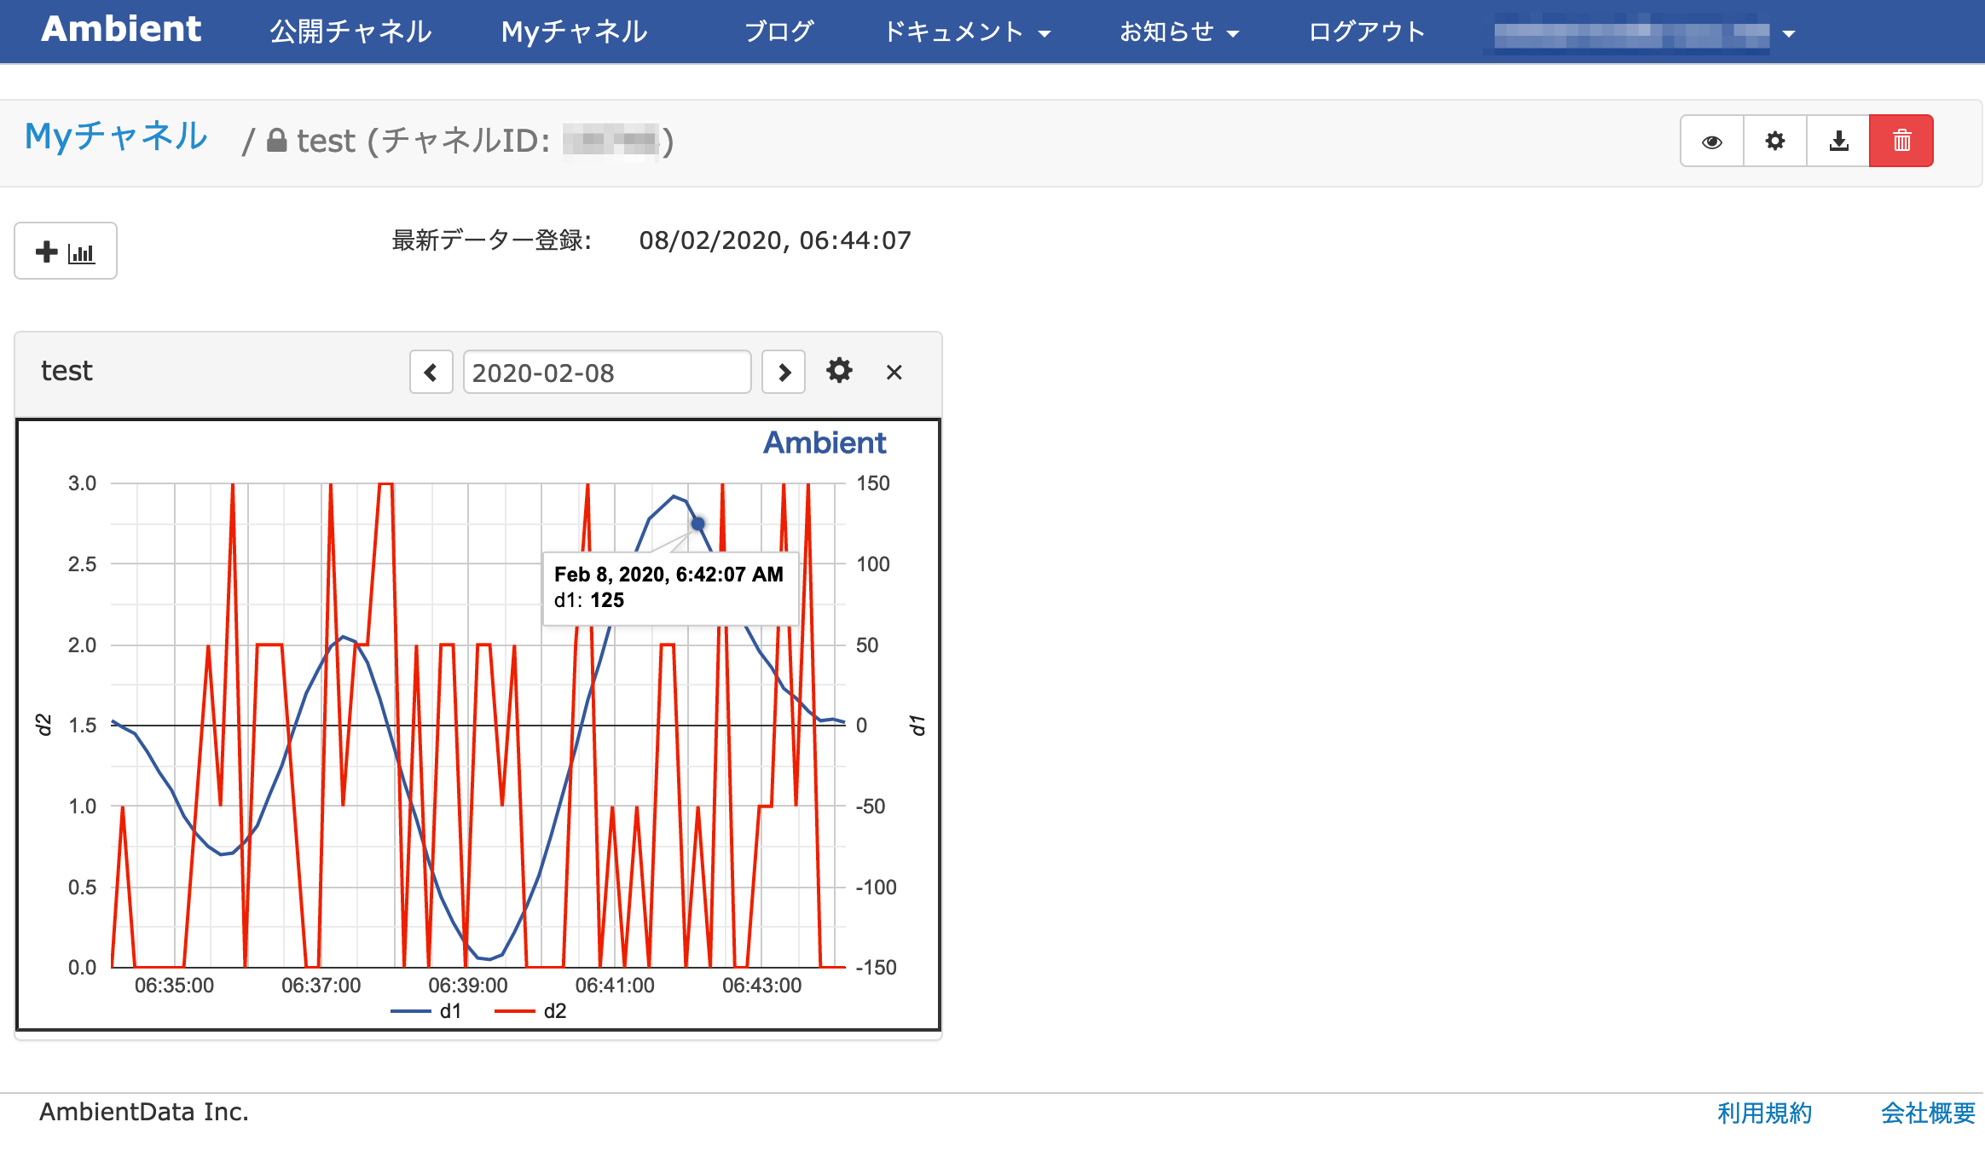The width and height of the screenshot is (1985, 1151).
Task: Go to previous day with left arrow
Action: click(431, 372)
